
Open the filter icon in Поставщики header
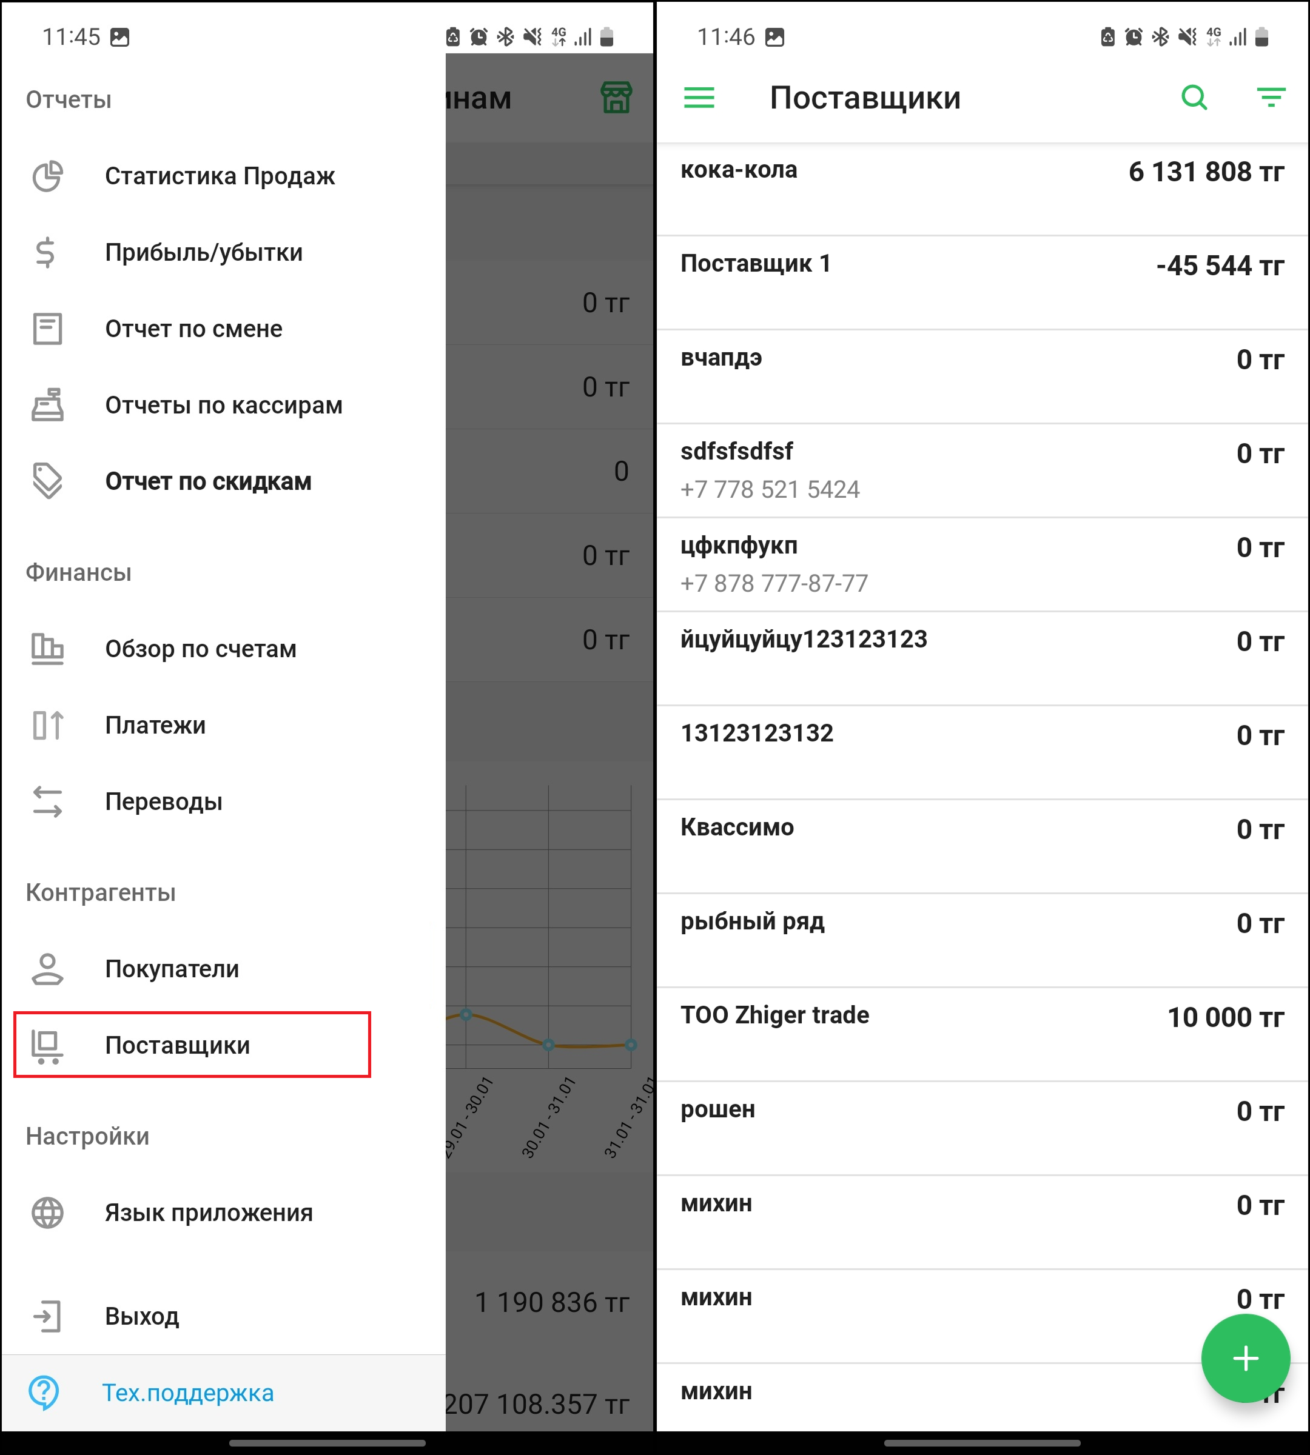(x=1271, y=97)
